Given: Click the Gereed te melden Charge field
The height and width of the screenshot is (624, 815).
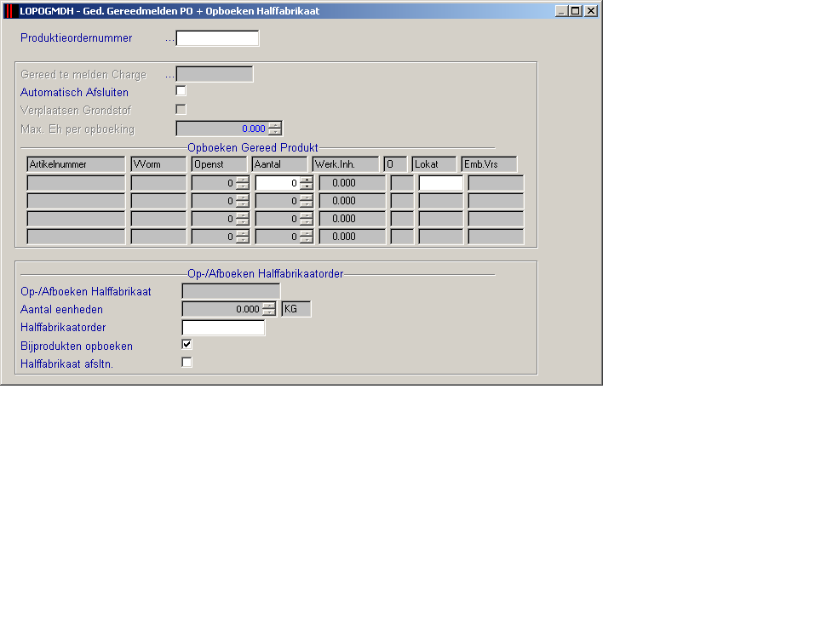Looking at the screenshot, I should pos(214,74).
